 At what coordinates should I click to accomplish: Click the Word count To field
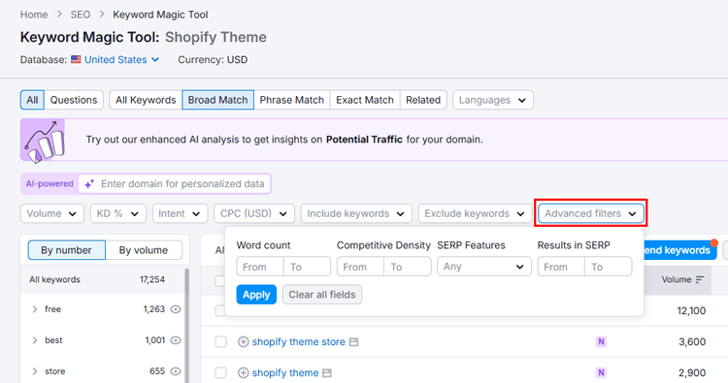point(307,267)
